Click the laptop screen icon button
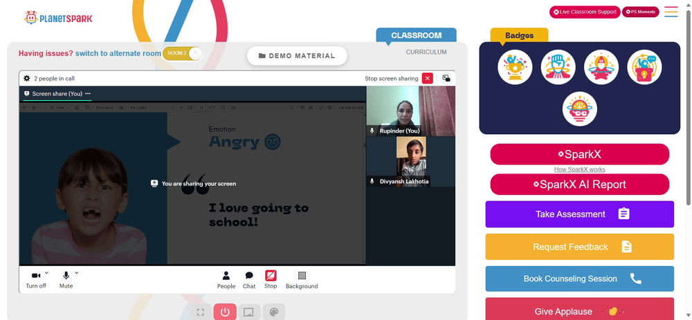692x320 pixels. pos(249,312)
